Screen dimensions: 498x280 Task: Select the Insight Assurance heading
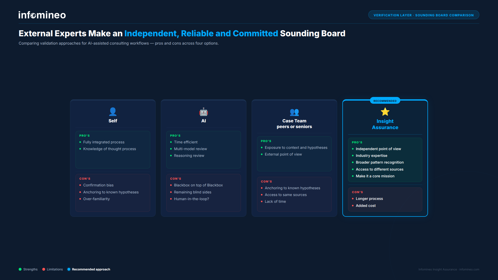385,124
